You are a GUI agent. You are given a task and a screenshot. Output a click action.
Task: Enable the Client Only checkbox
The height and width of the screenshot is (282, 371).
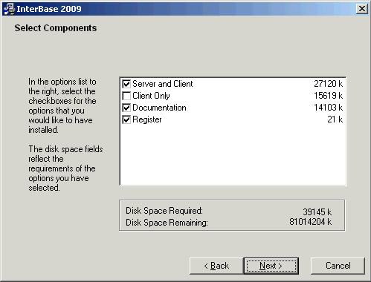126,96
